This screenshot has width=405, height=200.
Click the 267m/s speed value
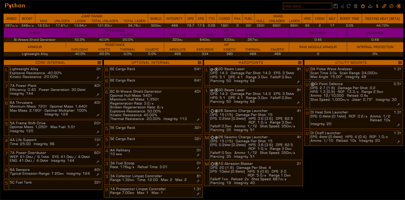pyautogui.click(x=11, y=25)
